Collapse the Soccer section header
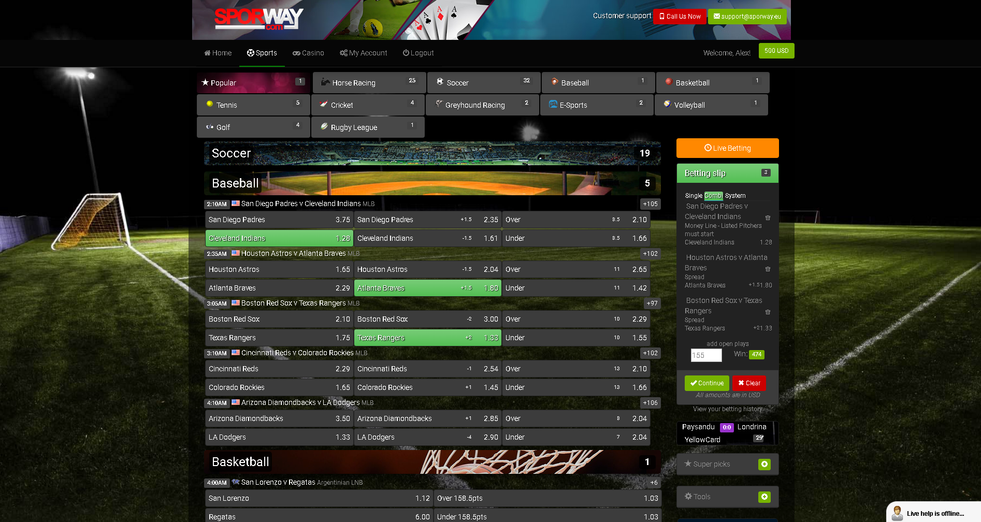Image resolution: width=981 pixels, height=522 pixels. pos(432,153)
